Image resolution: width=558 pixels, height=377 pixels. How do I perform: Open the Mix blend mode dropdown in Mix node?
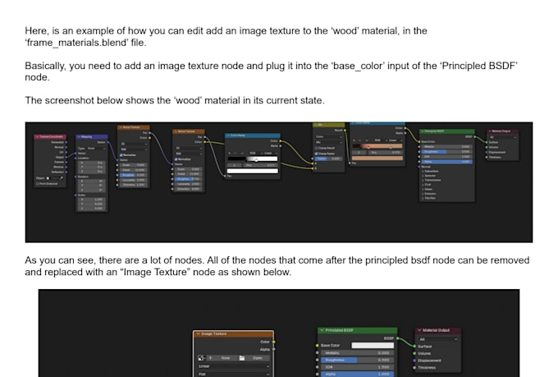coord(329,142)
